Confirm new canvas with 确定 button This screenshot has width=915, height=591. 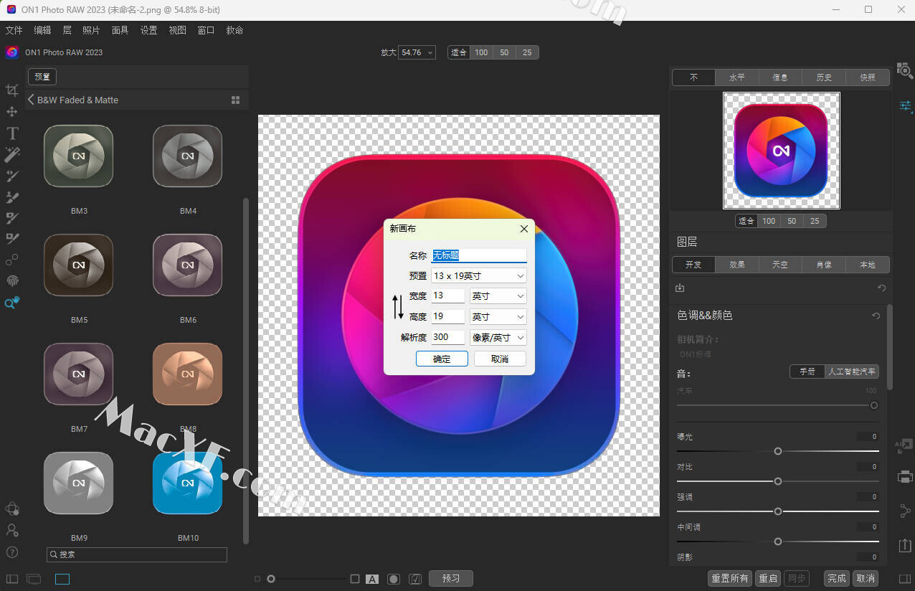(442, 359)
